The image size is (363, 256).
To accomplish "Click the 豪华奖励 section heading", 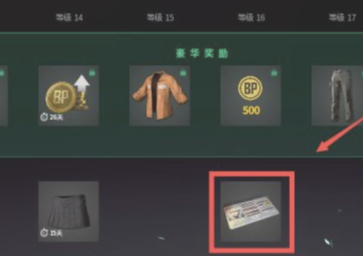I will (202, 53).
